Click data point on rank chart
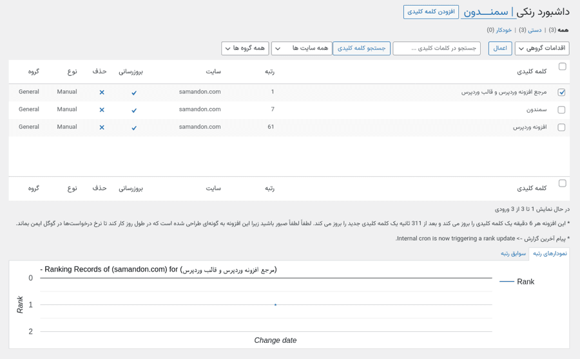Viewport: 580px width, 359px height. [276, 305]
